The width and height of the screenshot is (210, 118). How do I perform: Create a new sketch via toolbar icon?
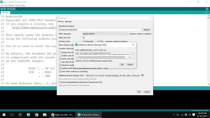(x=8, y=9)
